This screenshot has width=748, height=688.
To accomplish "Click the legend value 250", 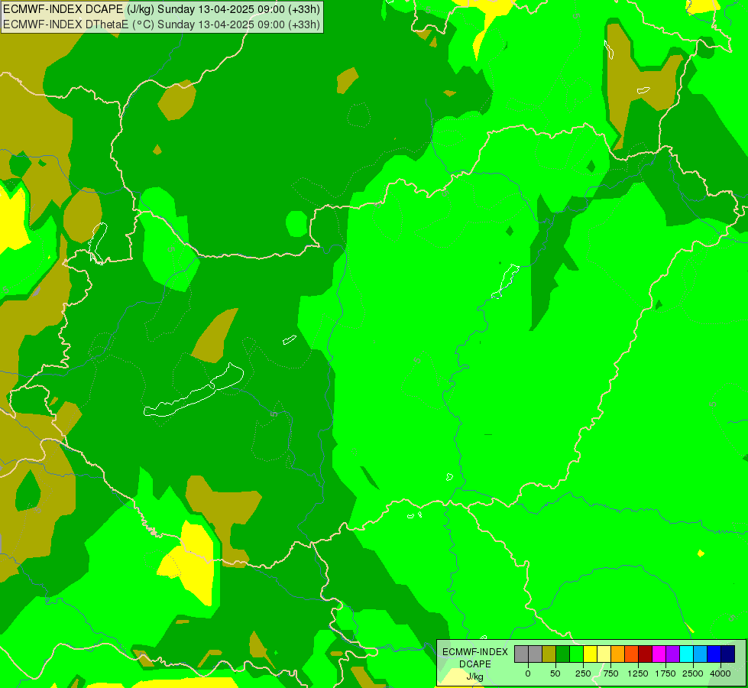I will click(583, 673).
